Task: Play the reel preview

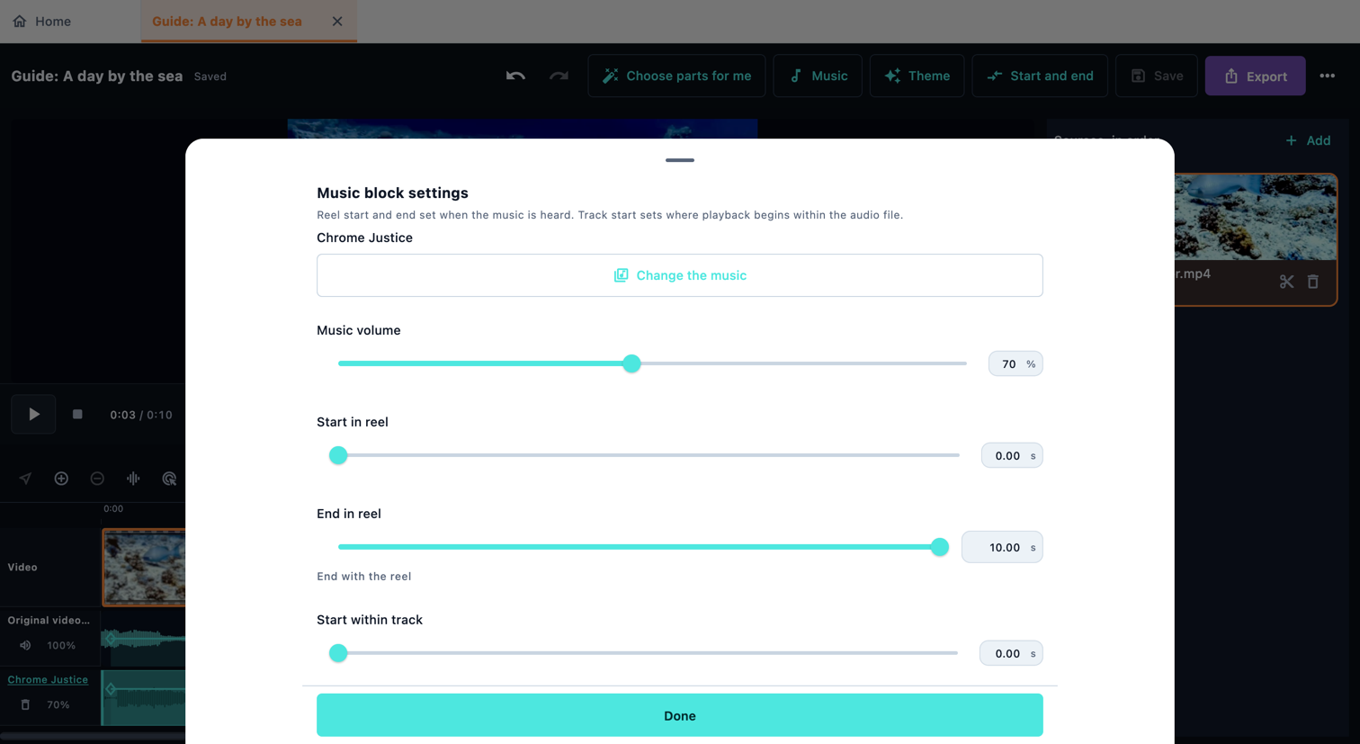Action: tap(33, 414)
